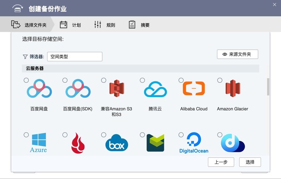The width and height of the screenshot is (281, 179).
Task: Select the radio button beside flame logo
Action: click(x=65, y=135)
